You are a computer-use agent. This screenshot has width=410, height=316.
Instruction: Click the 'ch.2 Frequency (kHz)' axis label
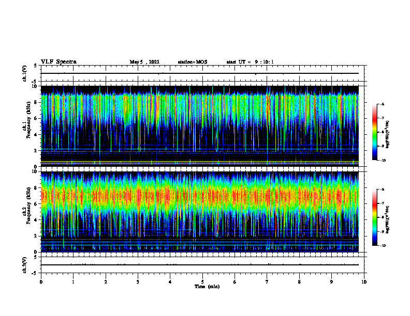point(27,206)
